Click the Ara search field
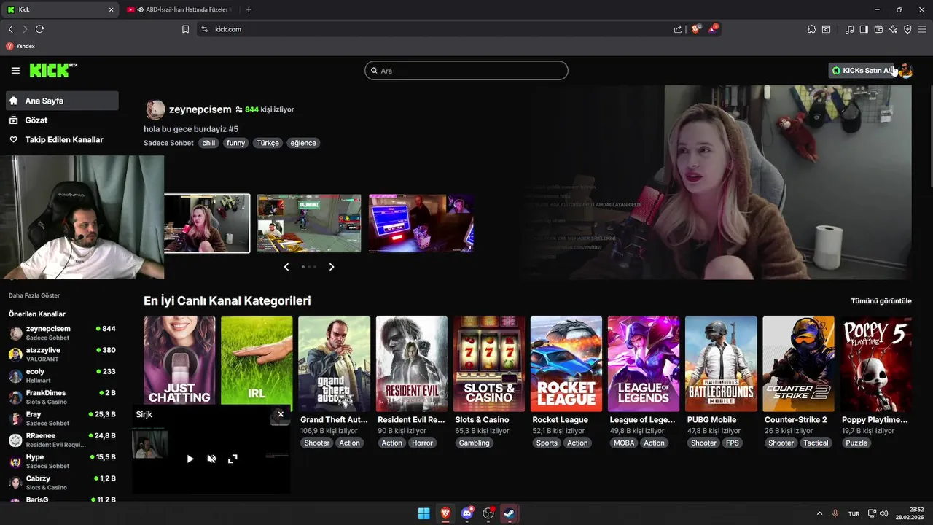This screenshot has height=525, width=933. click(466, 71)
